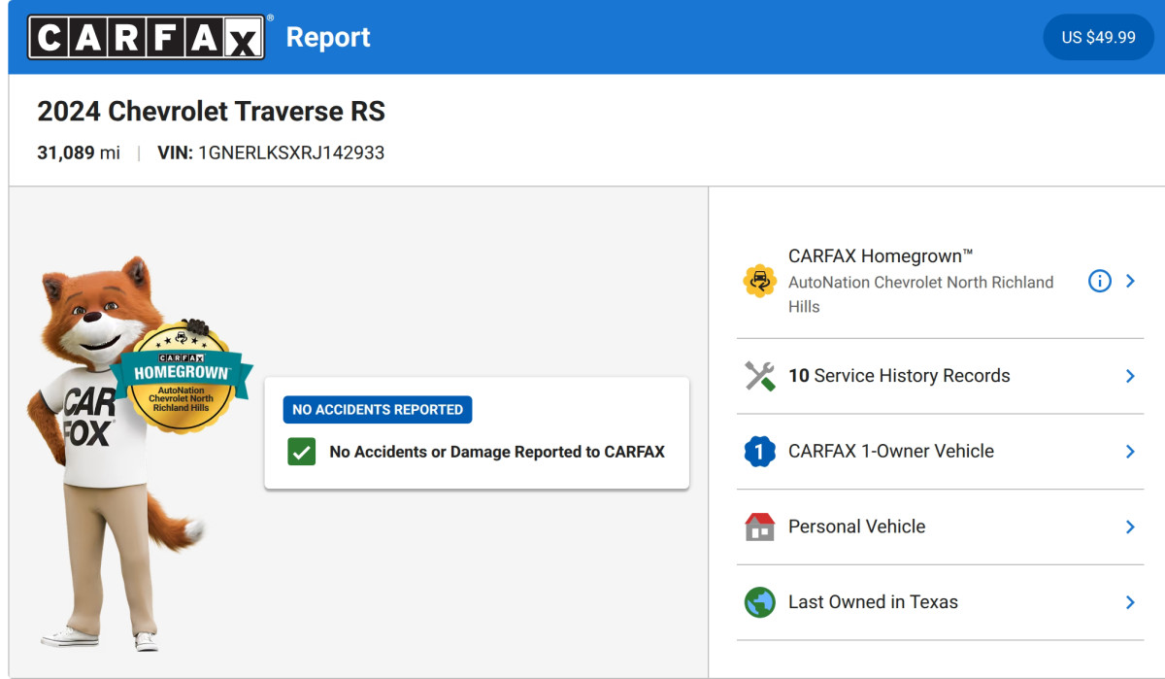
Task: Click the wrench service history icon
Action: 759,376
